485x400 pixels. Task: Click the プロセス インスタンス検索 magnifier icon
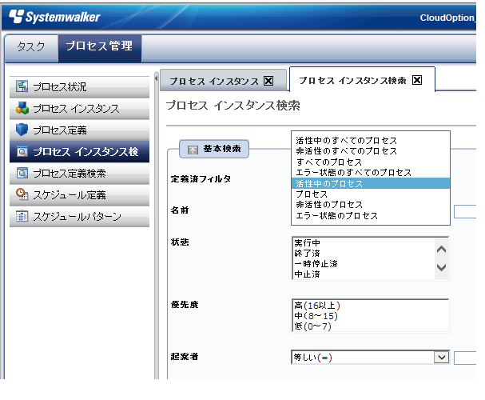click(x=22, y=151)
